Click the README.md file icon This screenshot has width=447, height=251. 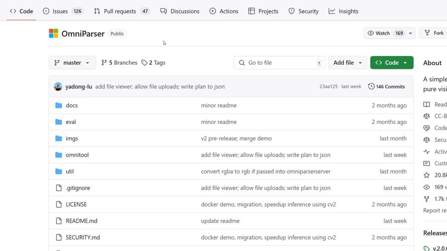pyautogui.click(x=59, y=221)
